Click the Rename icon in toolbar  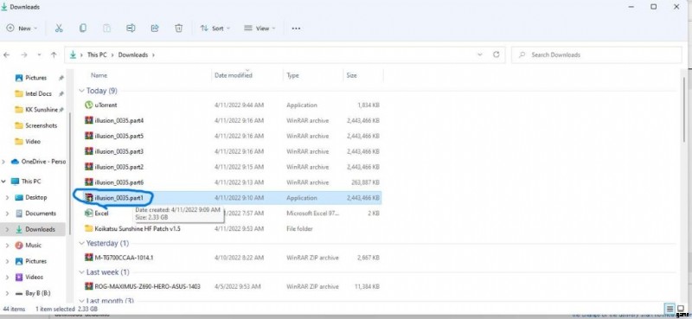[x=131, y=29]
